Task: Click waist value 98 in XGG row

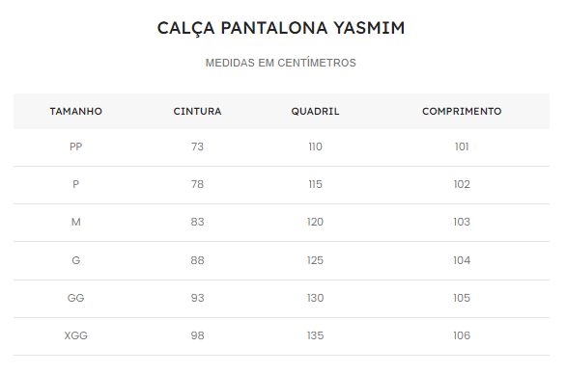Action: coord(197,335)
